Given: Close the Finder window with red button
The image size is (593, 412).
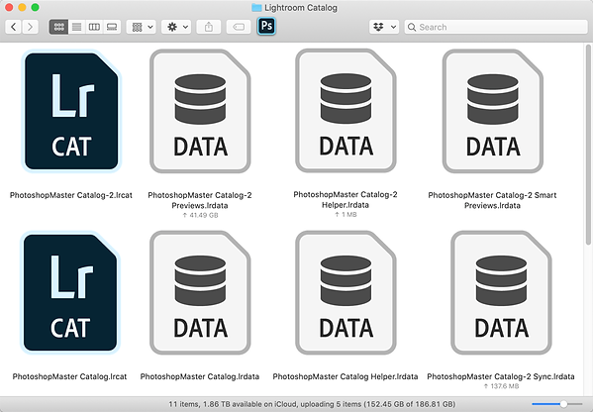Looking at the screenshot, I should [9, 7].
